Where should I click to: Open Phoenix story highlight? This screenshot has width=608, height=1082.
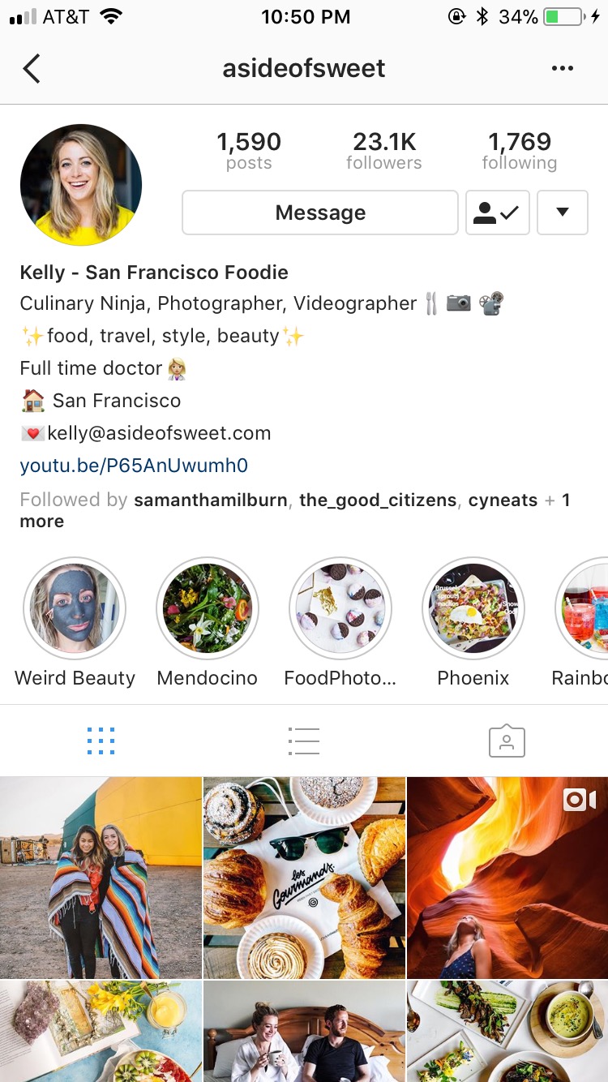pyautogui.click(x=473, y=608)
